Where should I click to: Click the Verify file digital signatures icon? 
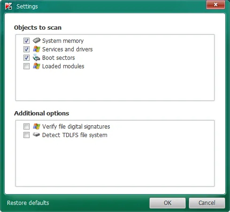coord(37,126)
